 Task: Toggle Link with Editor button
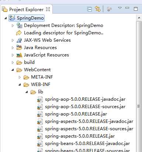pos(98,9)
